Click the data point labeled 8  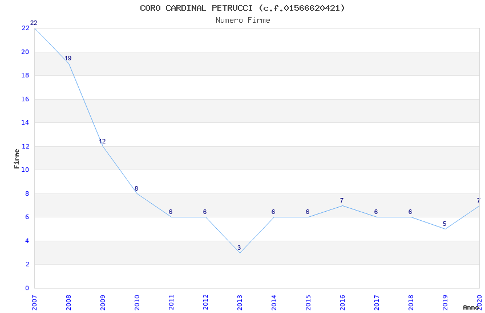(137, 193)
